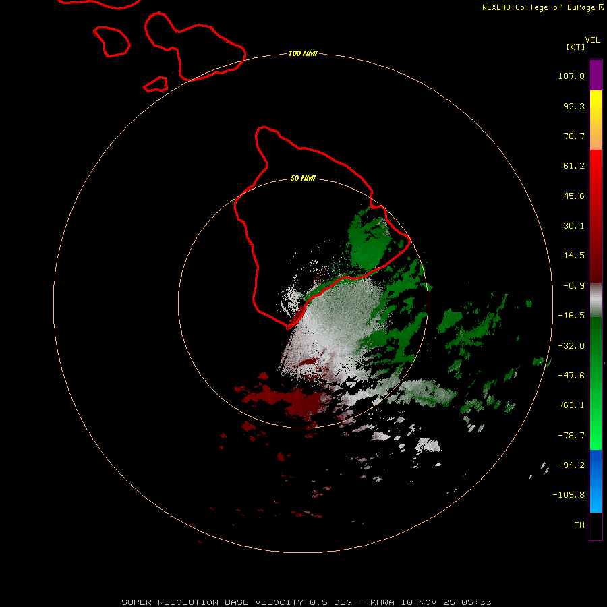Click the -94.2 legend value
This screenshot has width=607, height=607.
[571, 465]
